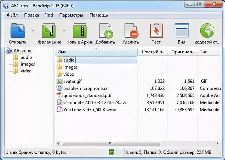Screen dimensions: 225x160
Task: Click the secondlife avi media file icon
Action: point(59,102)
